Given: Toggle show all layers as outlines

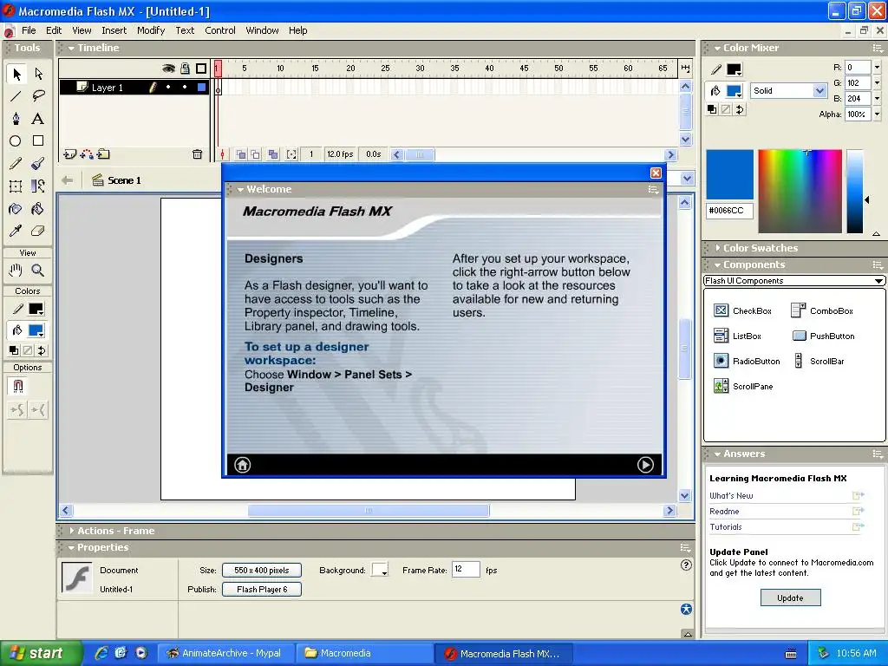Looking at the screenshot, I should point(201,69).
